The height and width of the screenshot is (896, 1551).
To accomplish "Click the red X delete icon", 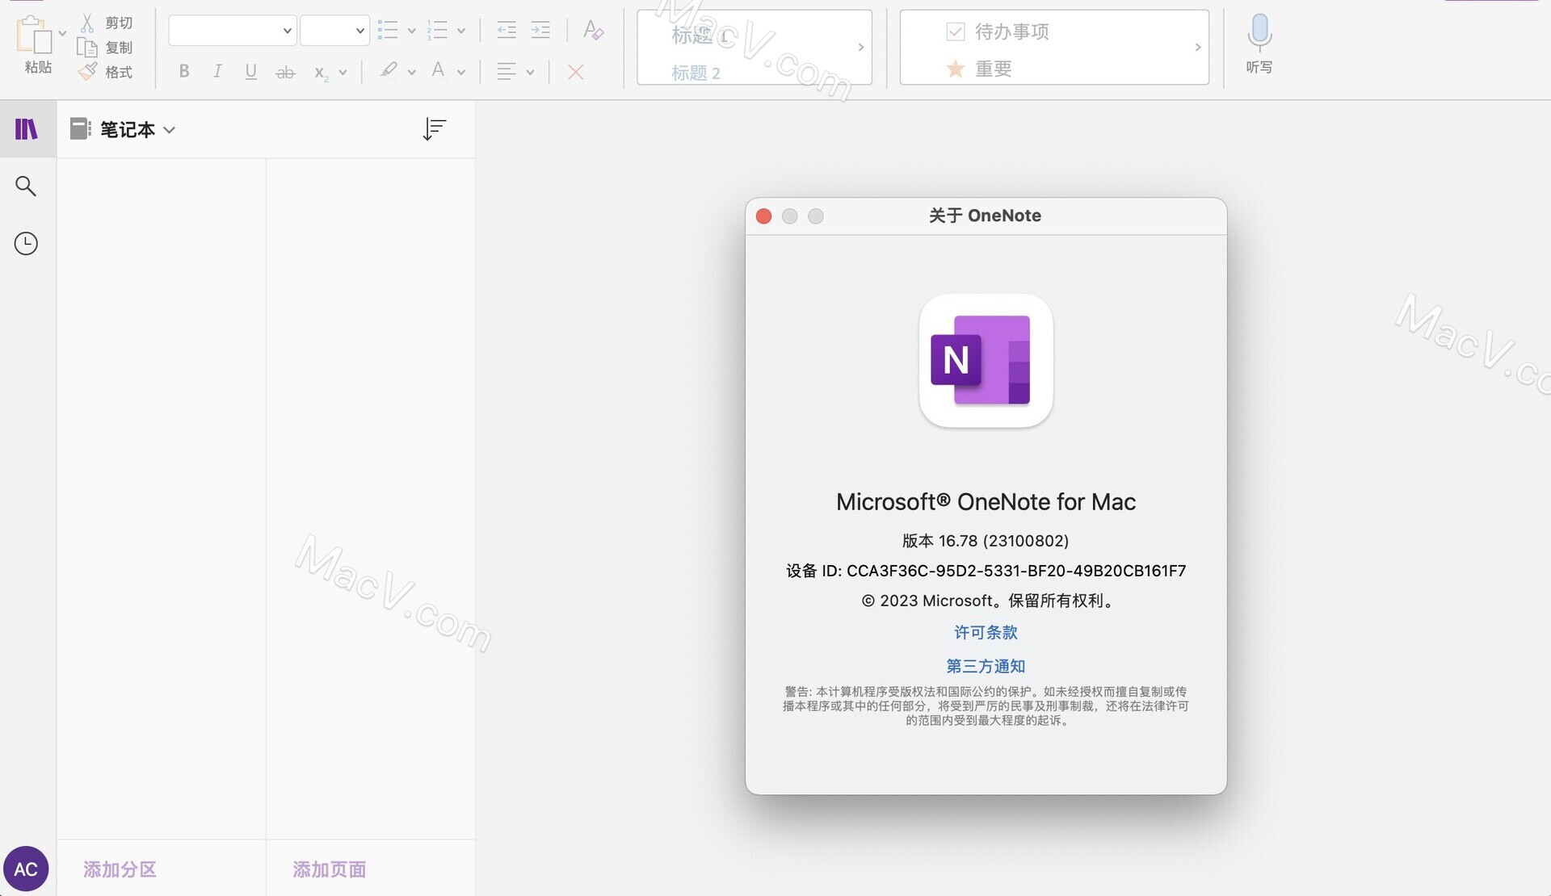I will 575,72.
